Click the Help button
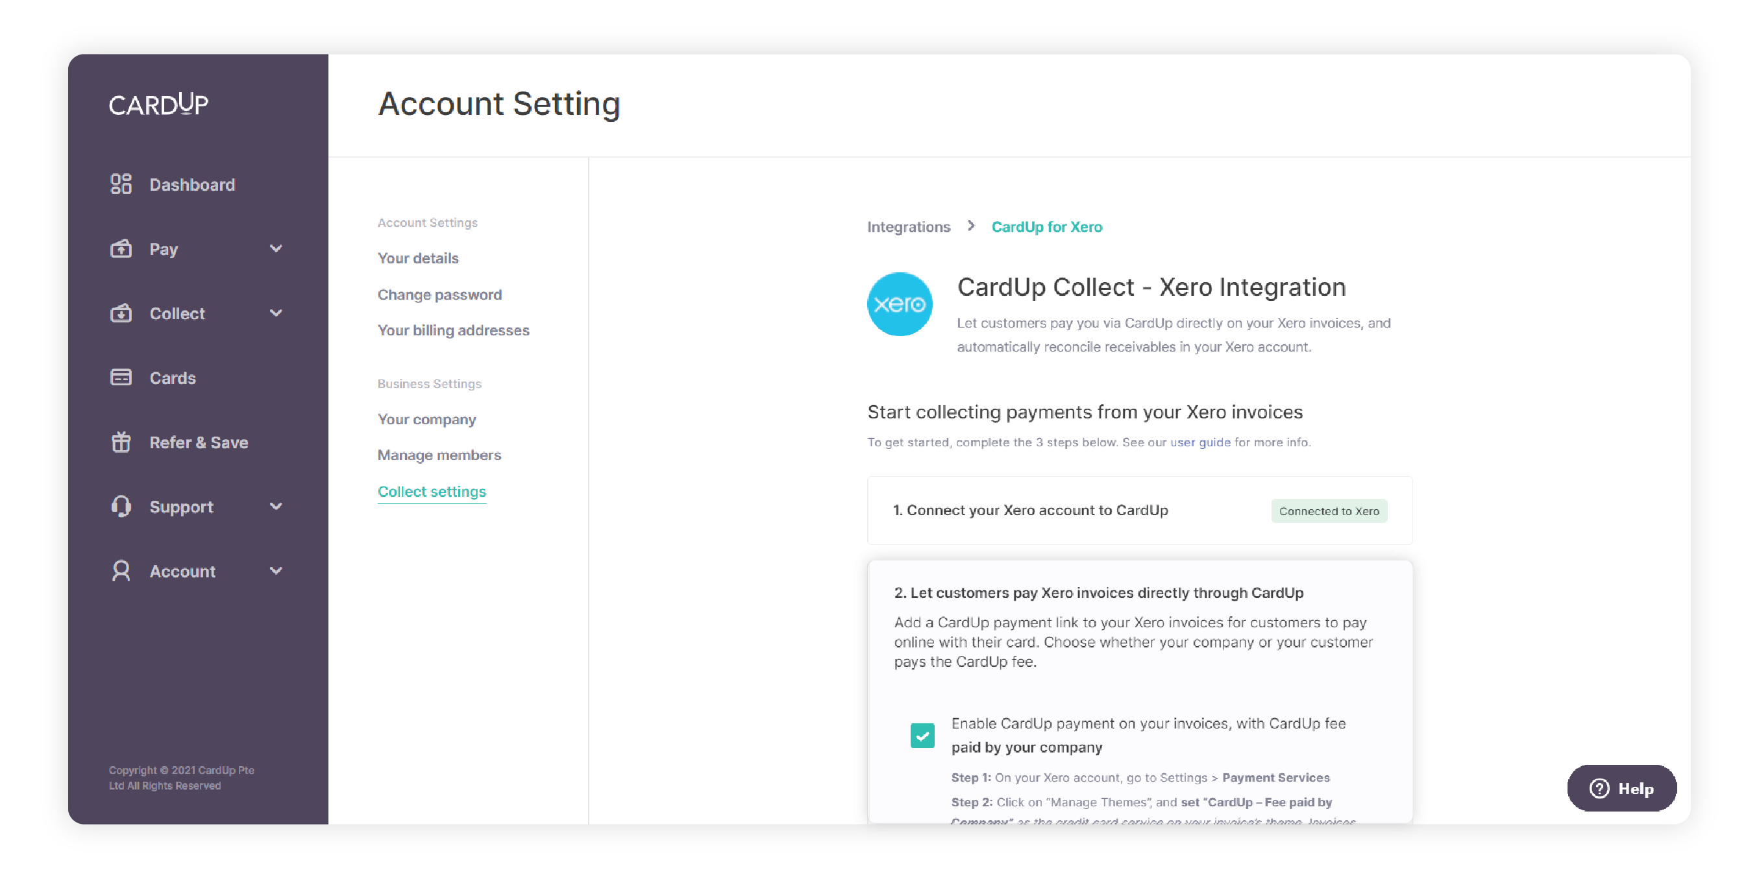The image size is (1759, 879). tap(1621, 788)
